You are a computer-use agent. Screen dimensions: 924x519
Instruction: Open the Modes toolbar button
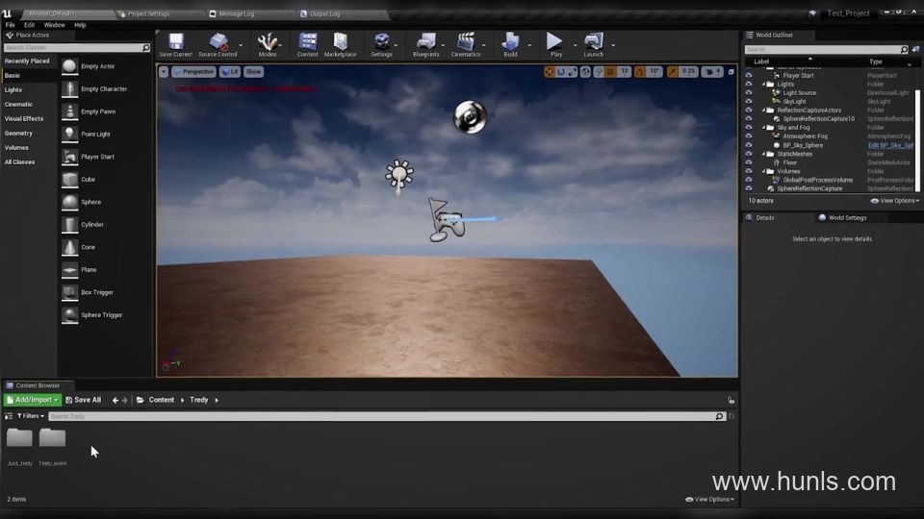[268, 45]
